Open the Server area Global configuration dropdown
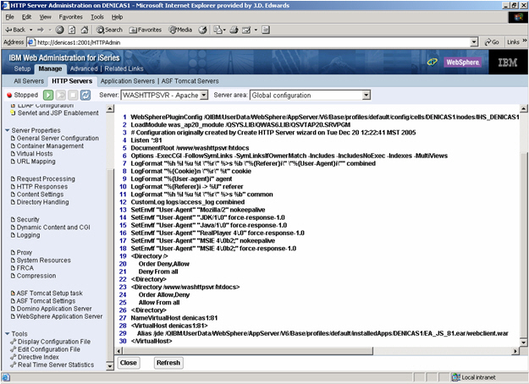Screen dimensions: 529x384 point(311,95)
